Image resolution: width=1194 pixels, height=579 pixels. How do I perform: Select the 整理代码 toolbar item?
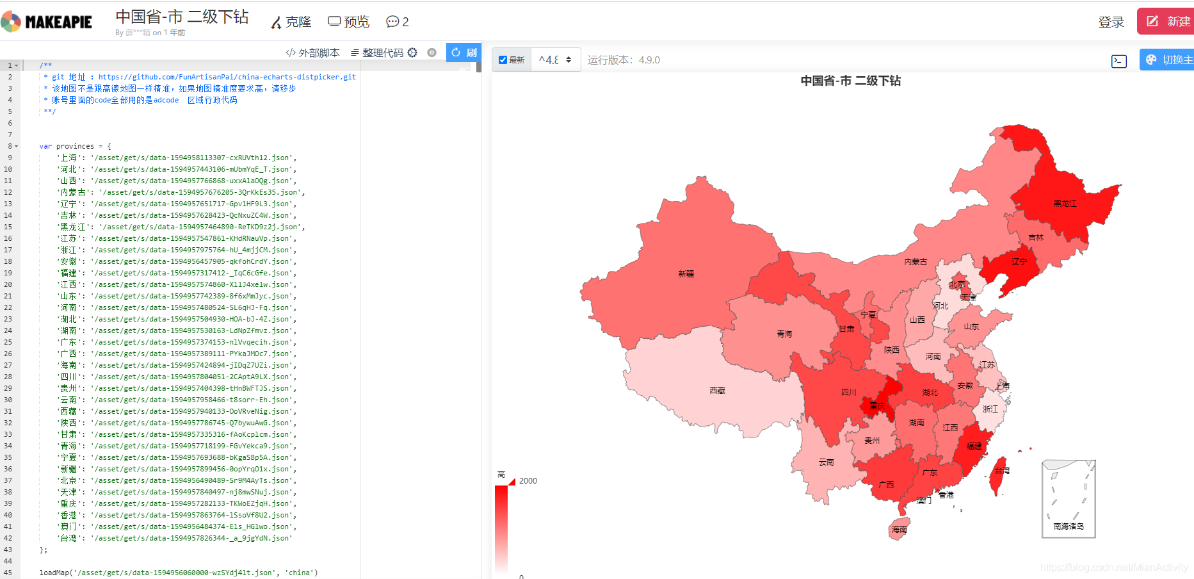click(383, 53)
